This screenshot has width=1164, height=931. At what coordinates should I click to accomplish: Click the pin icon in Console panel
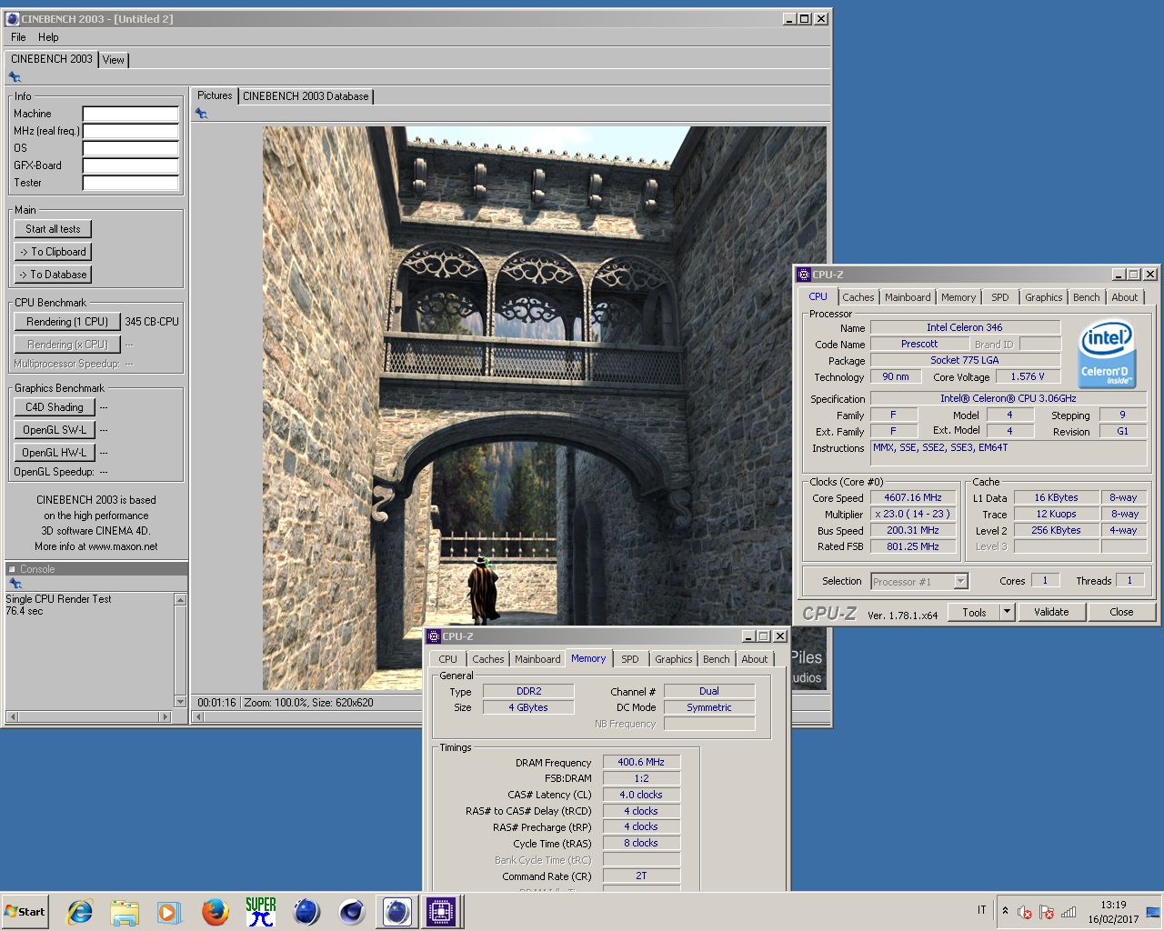click(15, 584)
